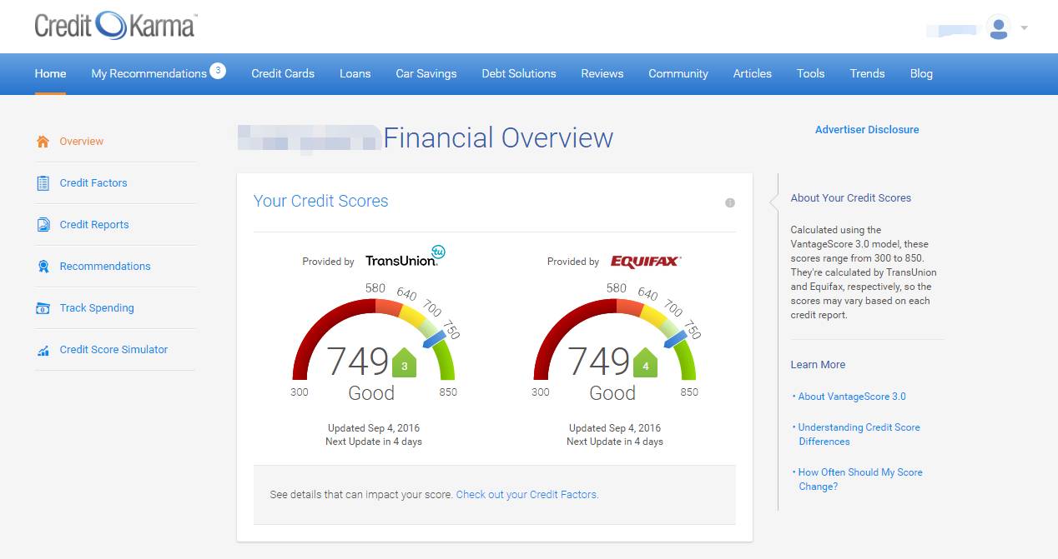Open the Reviews menu
The height and width of the screenshot is (559, 1058).
point(602,73)
